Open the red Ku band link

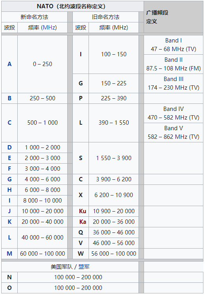coord(83,211)
